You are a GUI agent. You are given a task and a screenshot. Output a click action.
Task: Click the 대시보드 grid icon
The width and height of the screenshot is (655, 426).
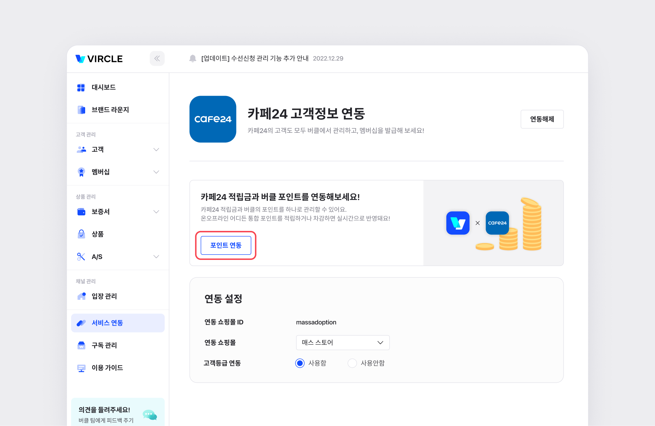pos(81,88)
